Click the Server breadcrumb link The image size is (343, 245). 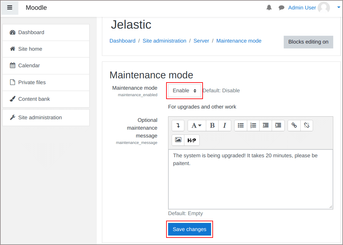(201, 41)
